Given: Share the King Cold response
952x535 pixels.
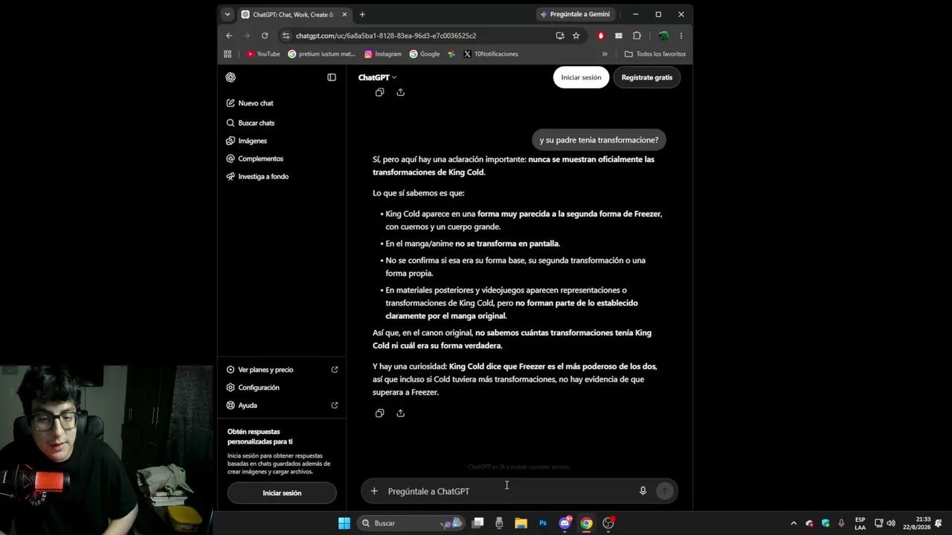Looking at the screenshot, I should tap(400, 413).
